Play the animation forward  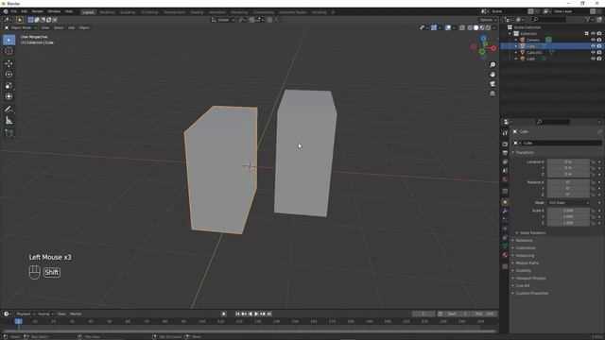[256, 314]
